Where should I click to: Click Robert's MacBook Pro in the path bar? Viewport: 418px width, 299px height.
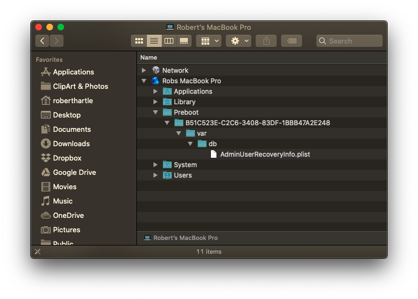tap(181, 238)
